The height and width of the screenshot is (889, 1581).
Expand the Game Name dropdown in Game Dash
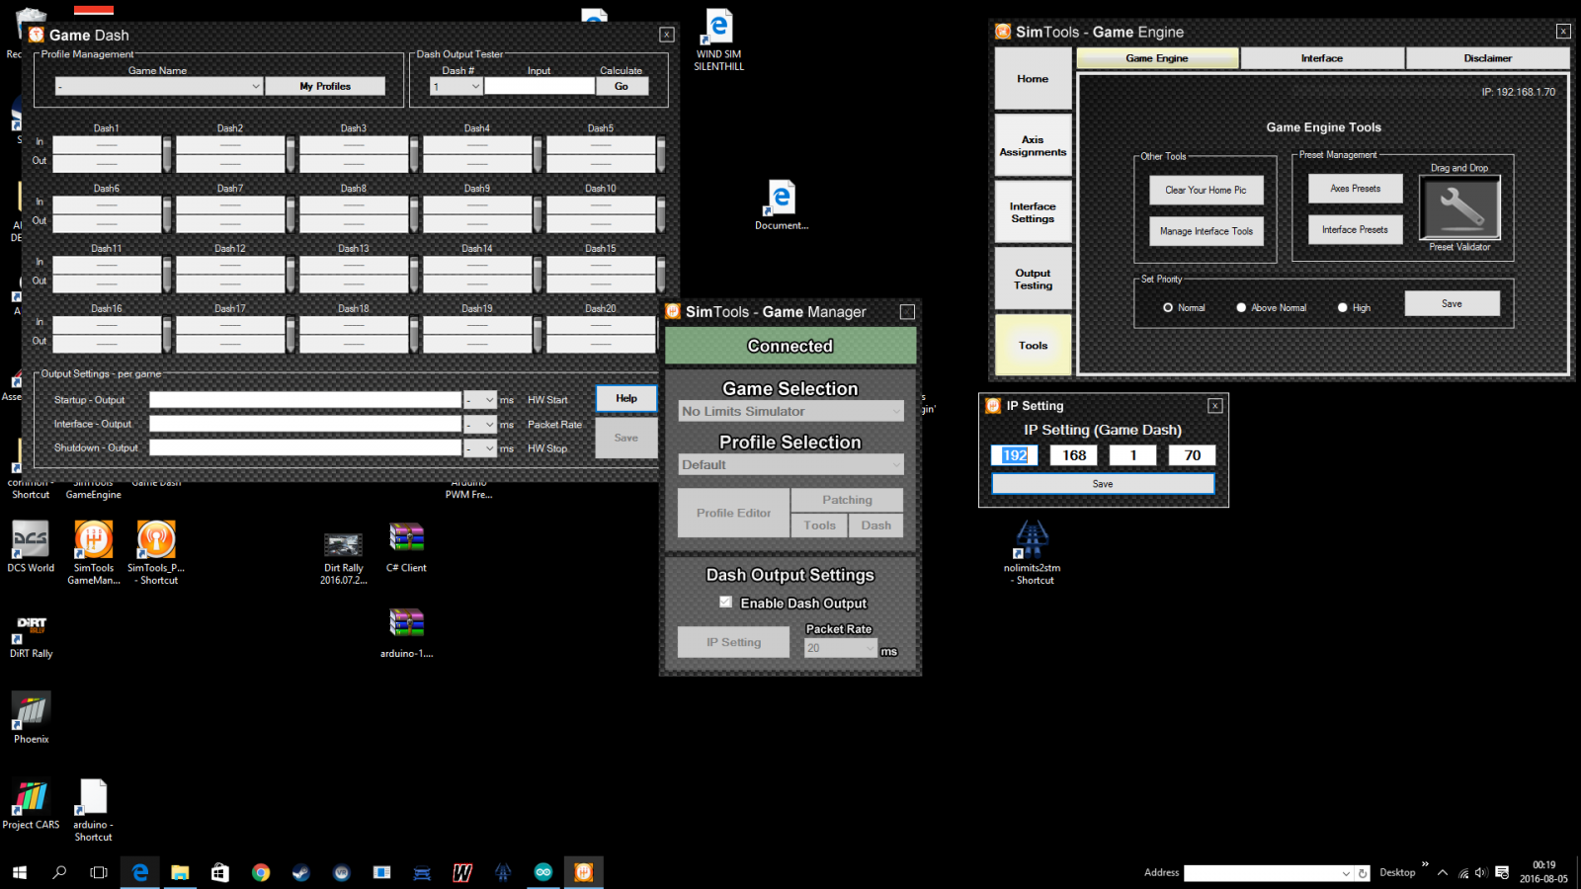click(x=256, y=86)
